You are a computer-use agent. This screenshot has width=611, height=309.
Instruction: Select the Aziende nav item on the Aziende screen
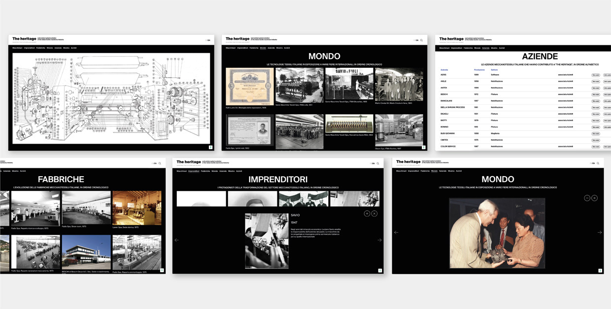(x=486, y=48)
